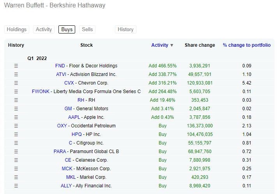The height and width of the screenshot is (194, 277).
Task: Click 'Add 264.48%' activity cell
Action: [162, 92]
